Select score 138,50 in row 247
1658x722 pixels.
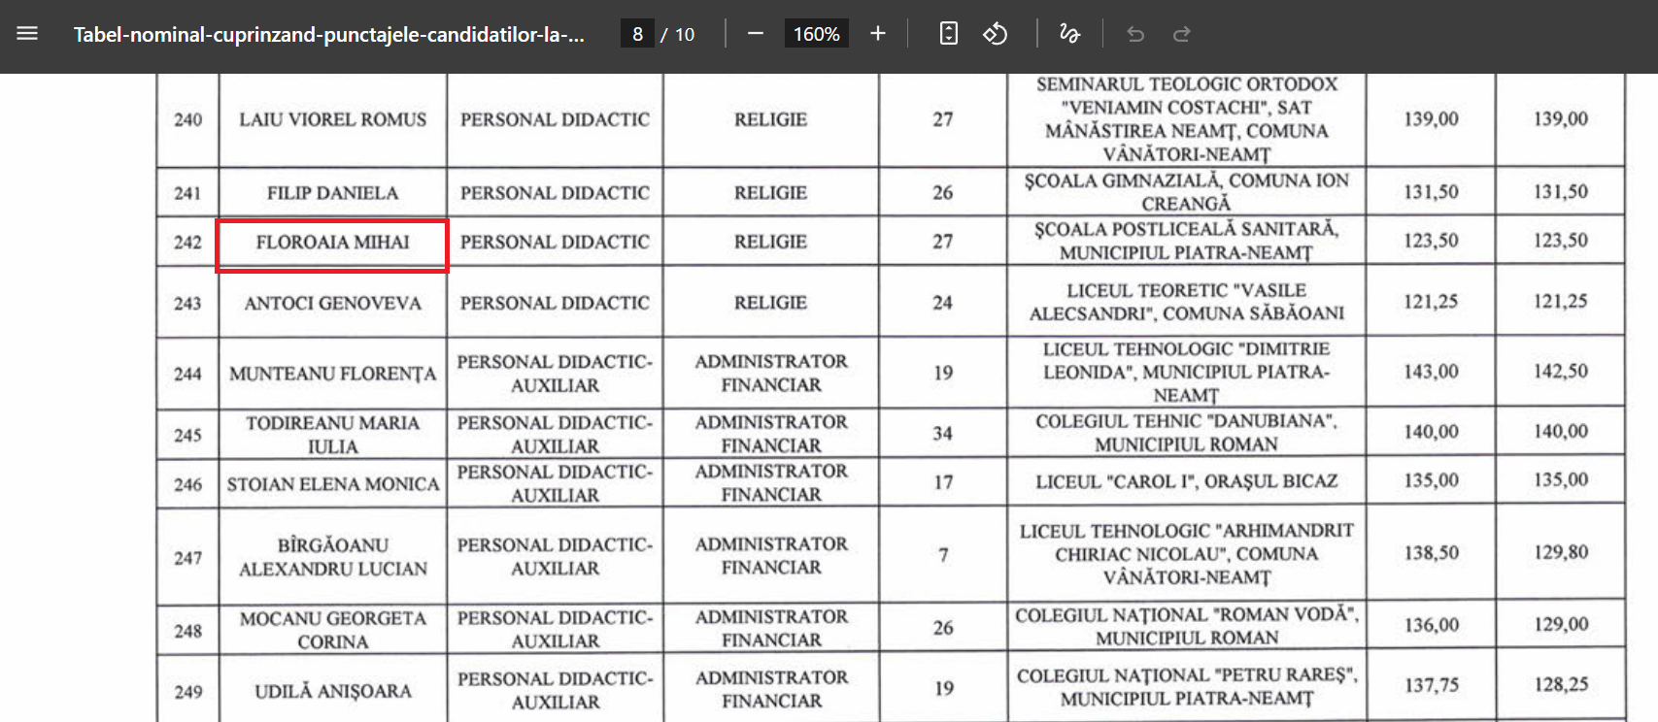point(1431,553)
